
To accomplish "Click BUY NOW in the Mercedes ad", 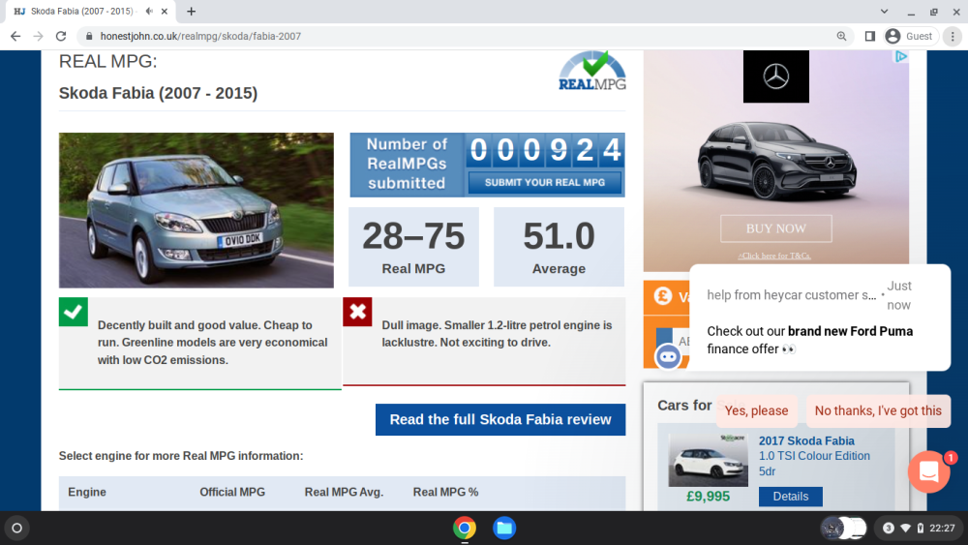I will (776, 228).
